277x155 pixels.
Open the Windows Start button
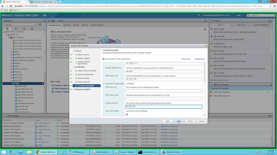click(x=3, y=152)
